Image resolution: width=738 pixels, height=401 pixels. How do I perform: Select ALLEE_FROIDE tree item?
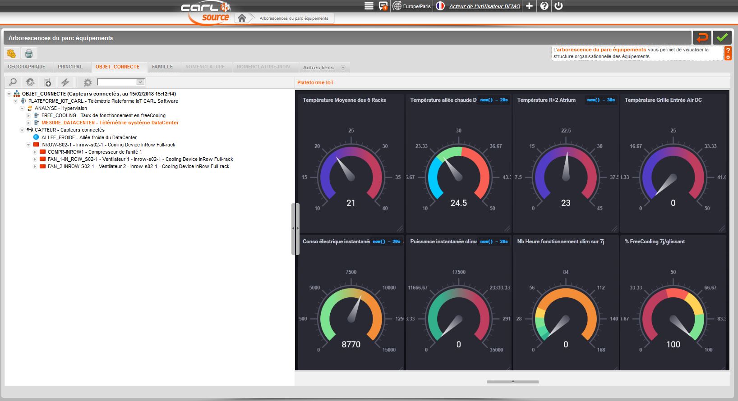click(89, 137)
